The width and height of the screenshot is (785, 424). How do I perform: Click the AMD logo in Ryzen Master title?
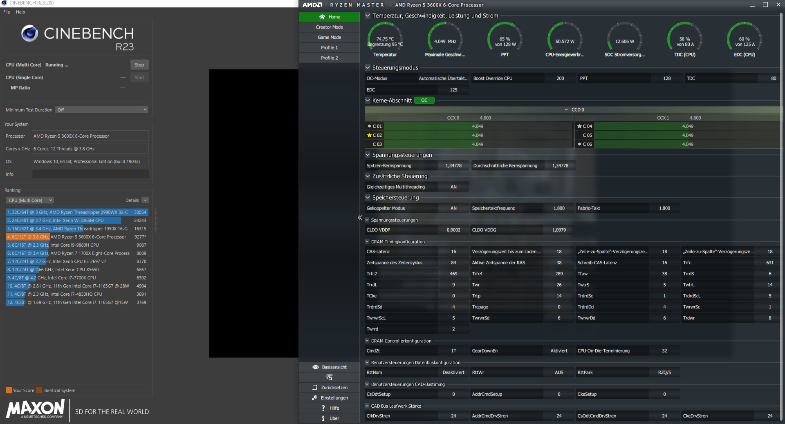(312, 5)
